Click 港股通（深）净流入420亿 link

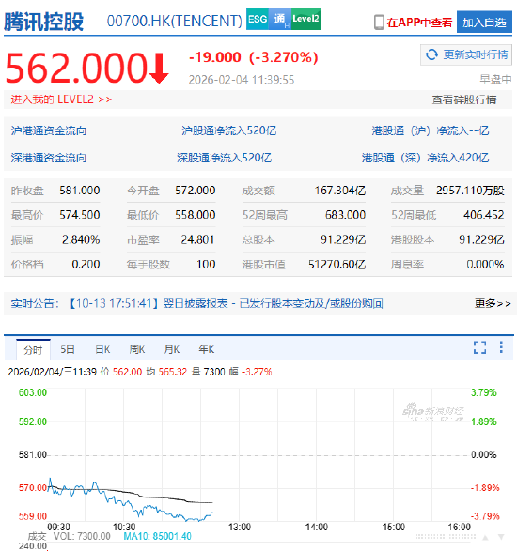point(426,158)
